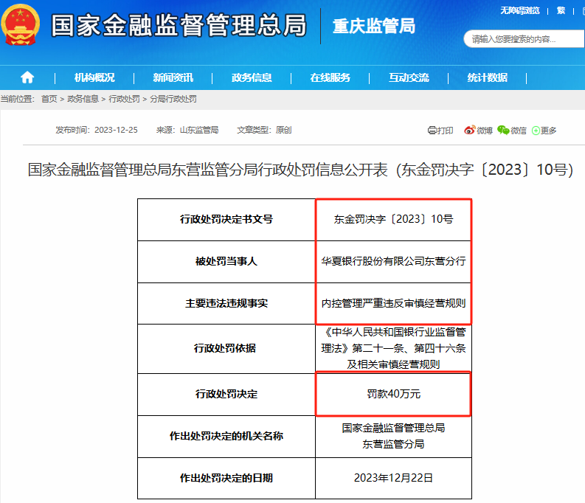This screenshot has height=503, width=585.
Task: Click the article type 原创 text
Action: point(283,130)
